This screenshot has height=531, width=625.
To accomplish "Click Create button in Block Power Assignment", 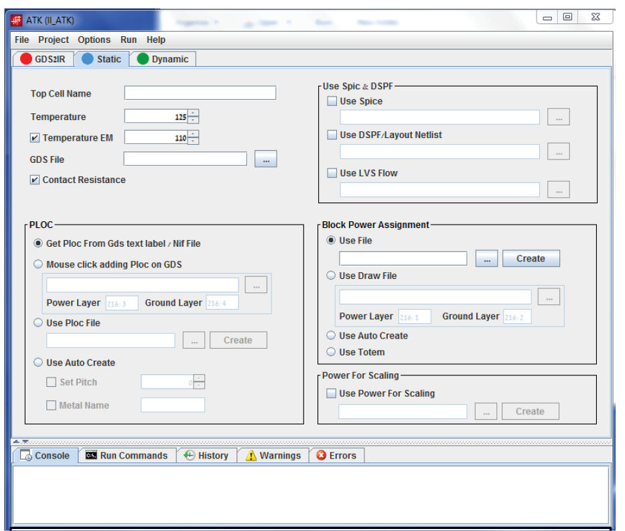I will [531, 259].
